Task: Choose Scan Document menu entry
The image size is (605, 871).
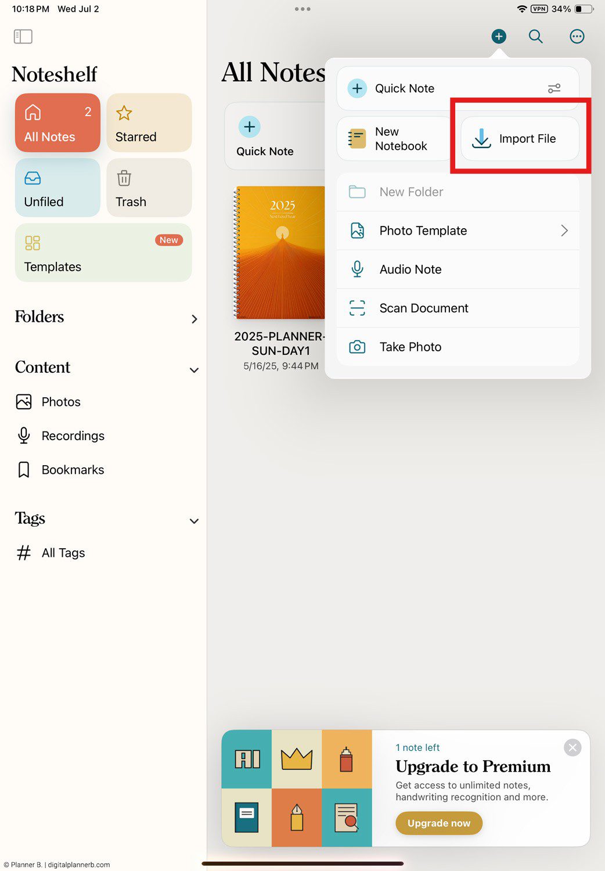Action: click(x=458, y=308)
